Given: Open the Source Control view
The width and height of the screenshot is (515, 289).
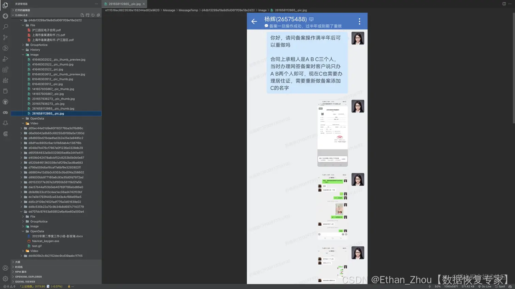Looking at the screenshot, I should (5, 37).
